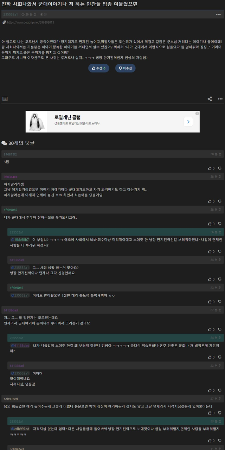Click the share icon below the post
The width and height of the screenshot is (225, 450).
point(210,99)
